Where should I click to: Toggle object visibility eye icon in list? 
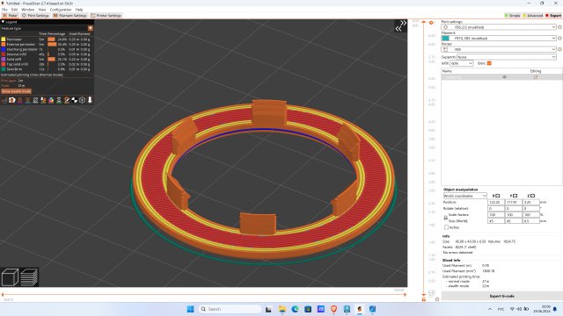(x=504, y=77)
